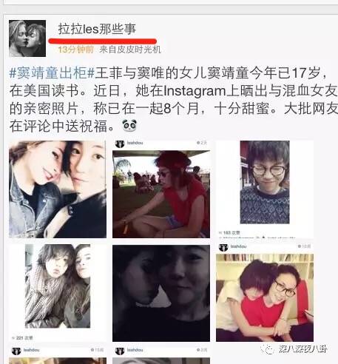Image resolution: width=338 pixels, height=364 pixels.
Task: Open the glasses and patterned sweater photo
Action: (x=265, y=182)
